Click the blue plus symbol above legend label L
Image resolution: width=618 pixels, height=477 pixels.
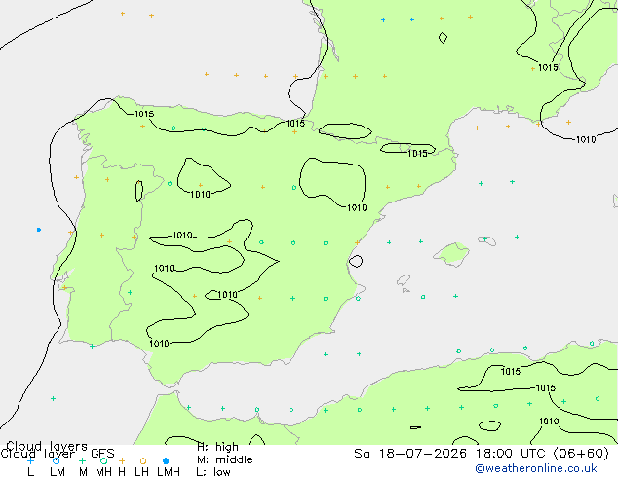coord(30,460)
